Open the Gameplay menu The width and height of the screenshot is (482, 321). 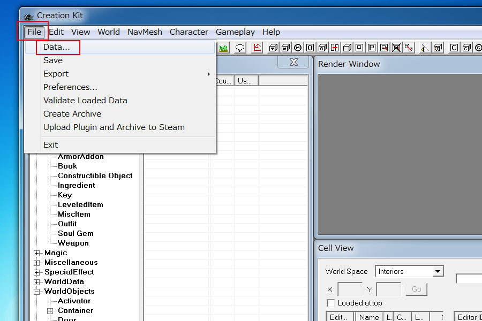[x=235, y=32]
